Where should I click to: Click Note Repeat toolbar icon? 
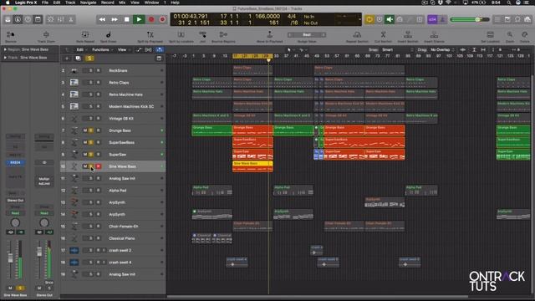(85, 35)
